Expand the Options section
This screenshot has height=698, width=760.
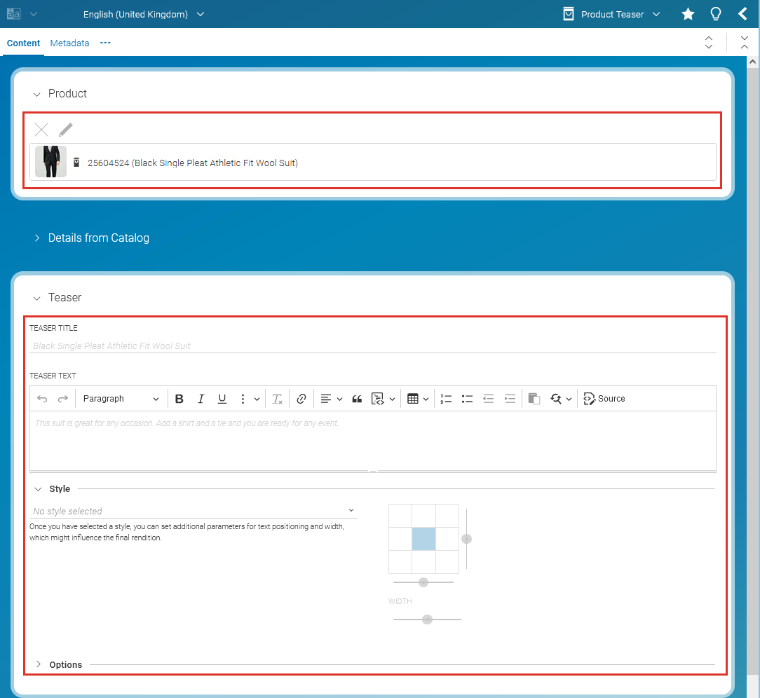tap(65, 664)
